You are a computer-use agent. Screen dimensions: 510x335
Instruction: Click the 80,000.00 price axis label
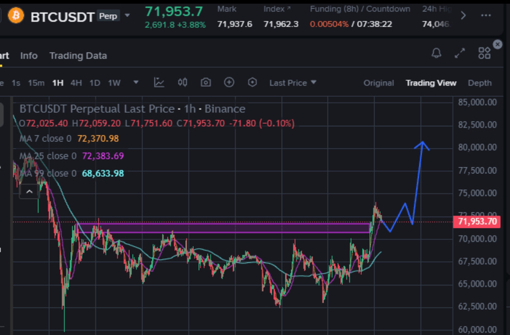pos(477,148)
